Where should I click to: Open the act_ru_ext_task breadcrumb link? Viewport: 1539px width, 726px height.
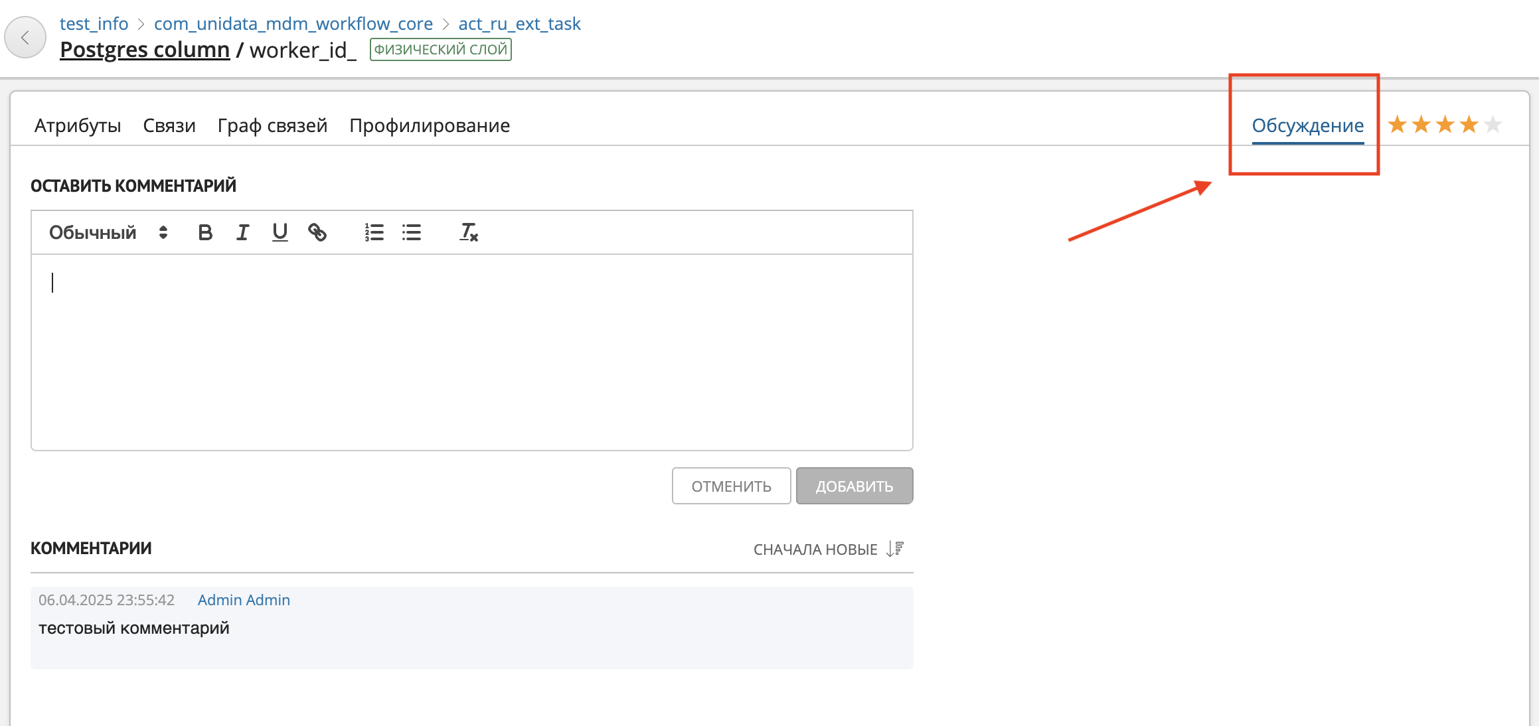tap(519, 24)
